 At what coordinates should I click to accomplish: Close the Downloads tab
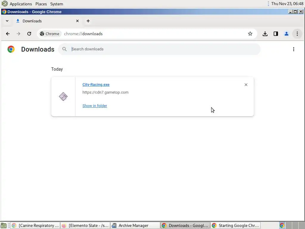(77, 21)
